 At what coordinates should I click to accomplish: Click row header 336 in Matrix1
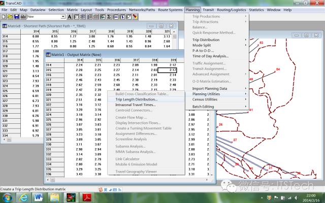(55, 174)
